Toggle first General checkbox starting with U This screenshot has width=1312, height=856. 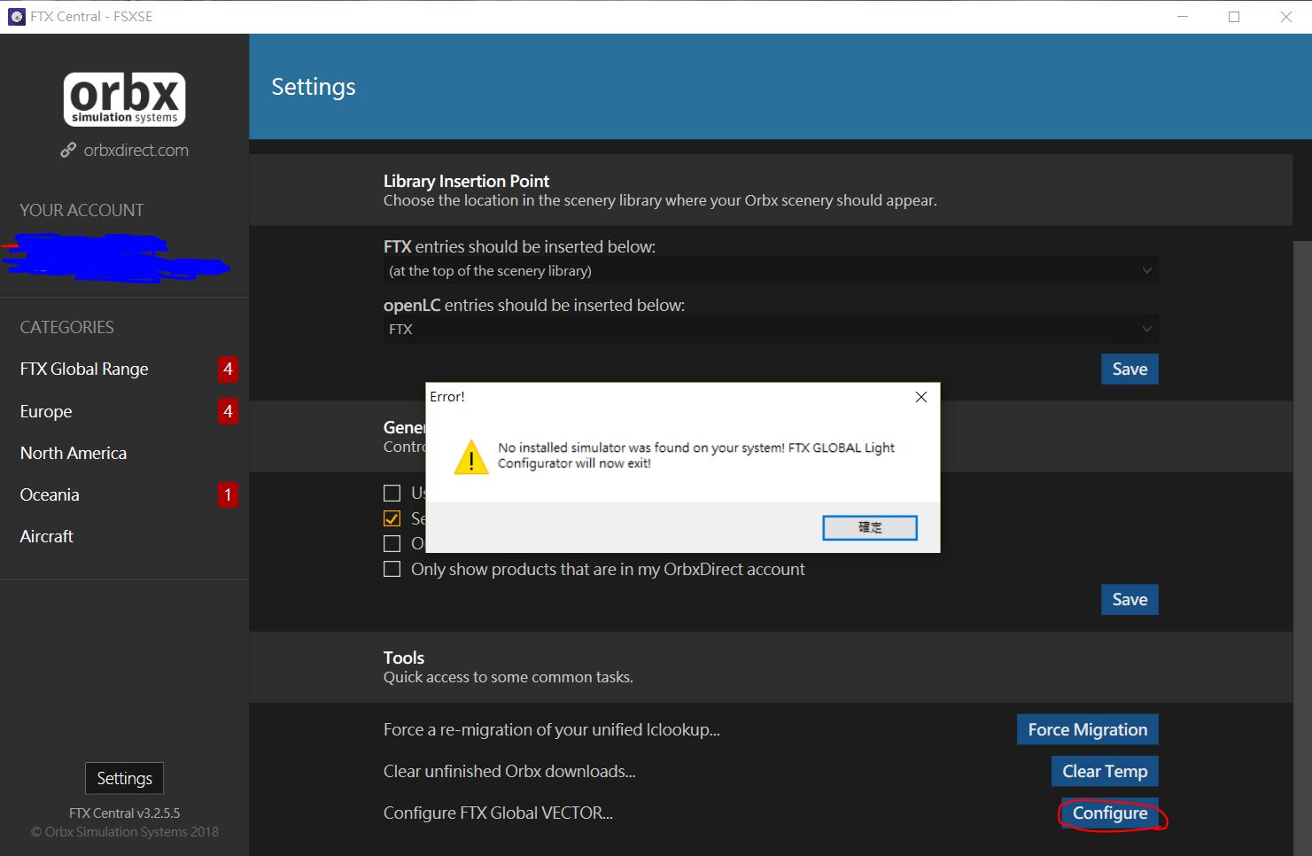(x=392, y=493)
